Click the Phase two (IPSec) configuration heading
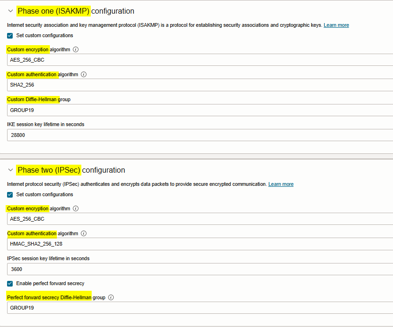 71,170
